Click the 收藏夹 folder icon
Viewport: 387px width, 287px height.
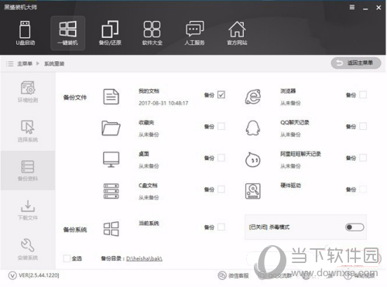(111, 128)
